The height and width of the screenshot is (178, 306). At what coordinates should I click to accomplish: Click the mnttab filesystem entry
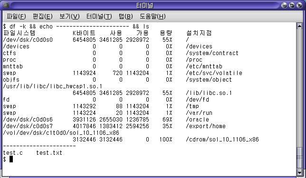pos(13,66)
